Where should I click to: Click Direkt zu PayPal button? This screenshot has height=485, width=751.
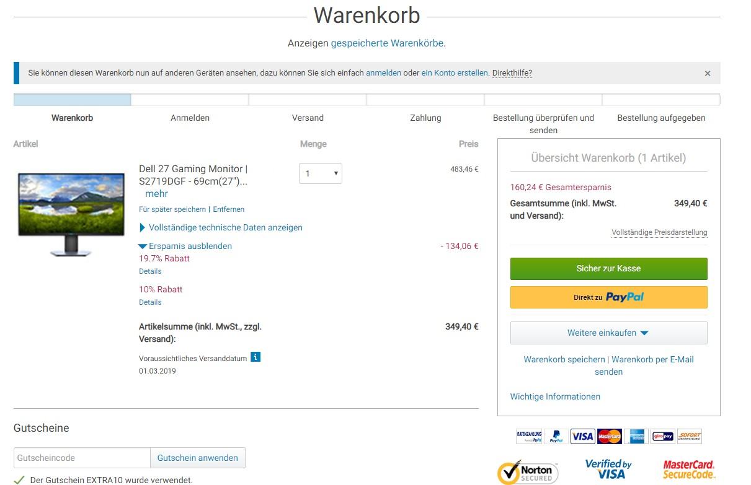point(608,297)
